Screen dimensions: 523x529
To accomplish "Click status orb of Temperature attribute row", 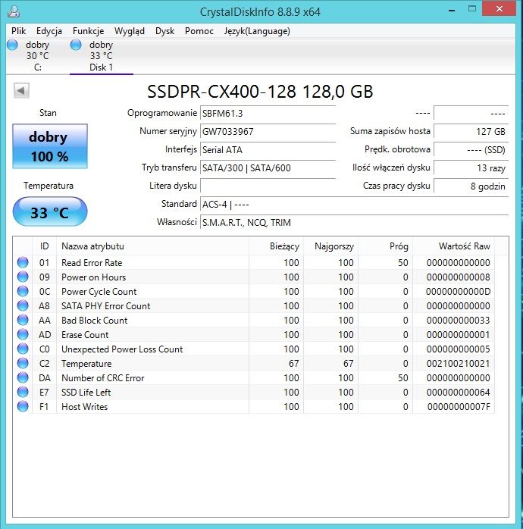I will click(x=23, y=363).
